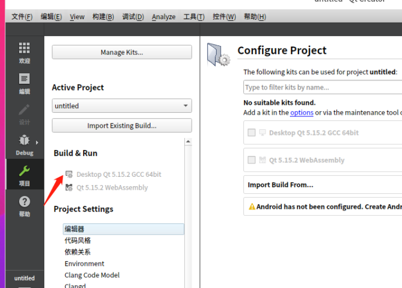Click the scroll up arrow of settings list
The height and width of the screenshot is (288, 402).
click(x=188, y=141)
